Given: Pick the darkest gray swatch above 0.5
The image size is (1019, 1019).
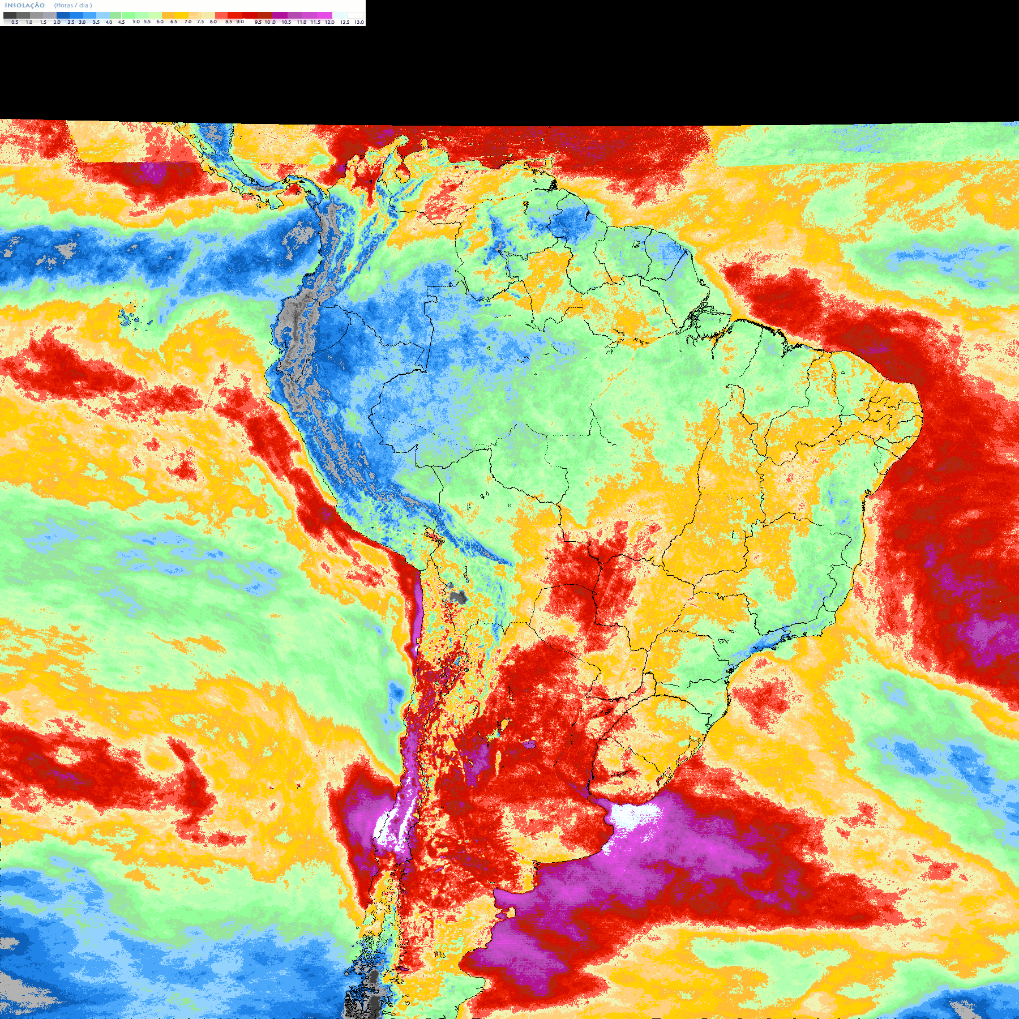Looking at the screenshot, I should coord(10,15).
